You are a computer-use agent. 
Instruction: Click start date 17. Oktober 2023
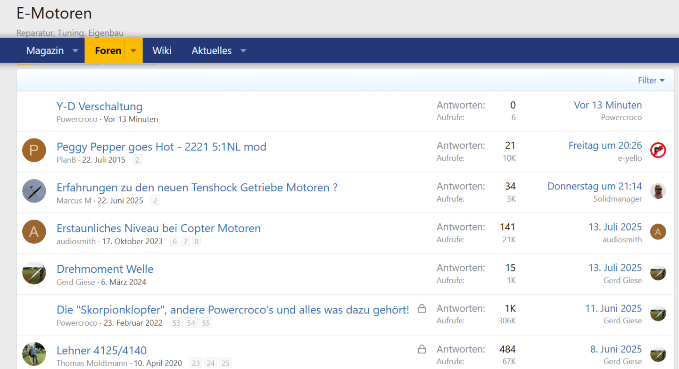[x=132, y=241]
